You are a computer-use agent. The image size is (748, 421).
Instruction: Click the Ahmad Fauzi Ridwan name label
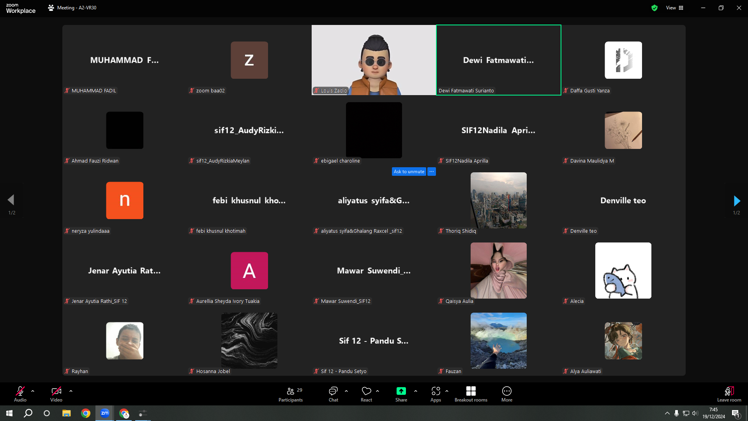(x=95, y=161)
